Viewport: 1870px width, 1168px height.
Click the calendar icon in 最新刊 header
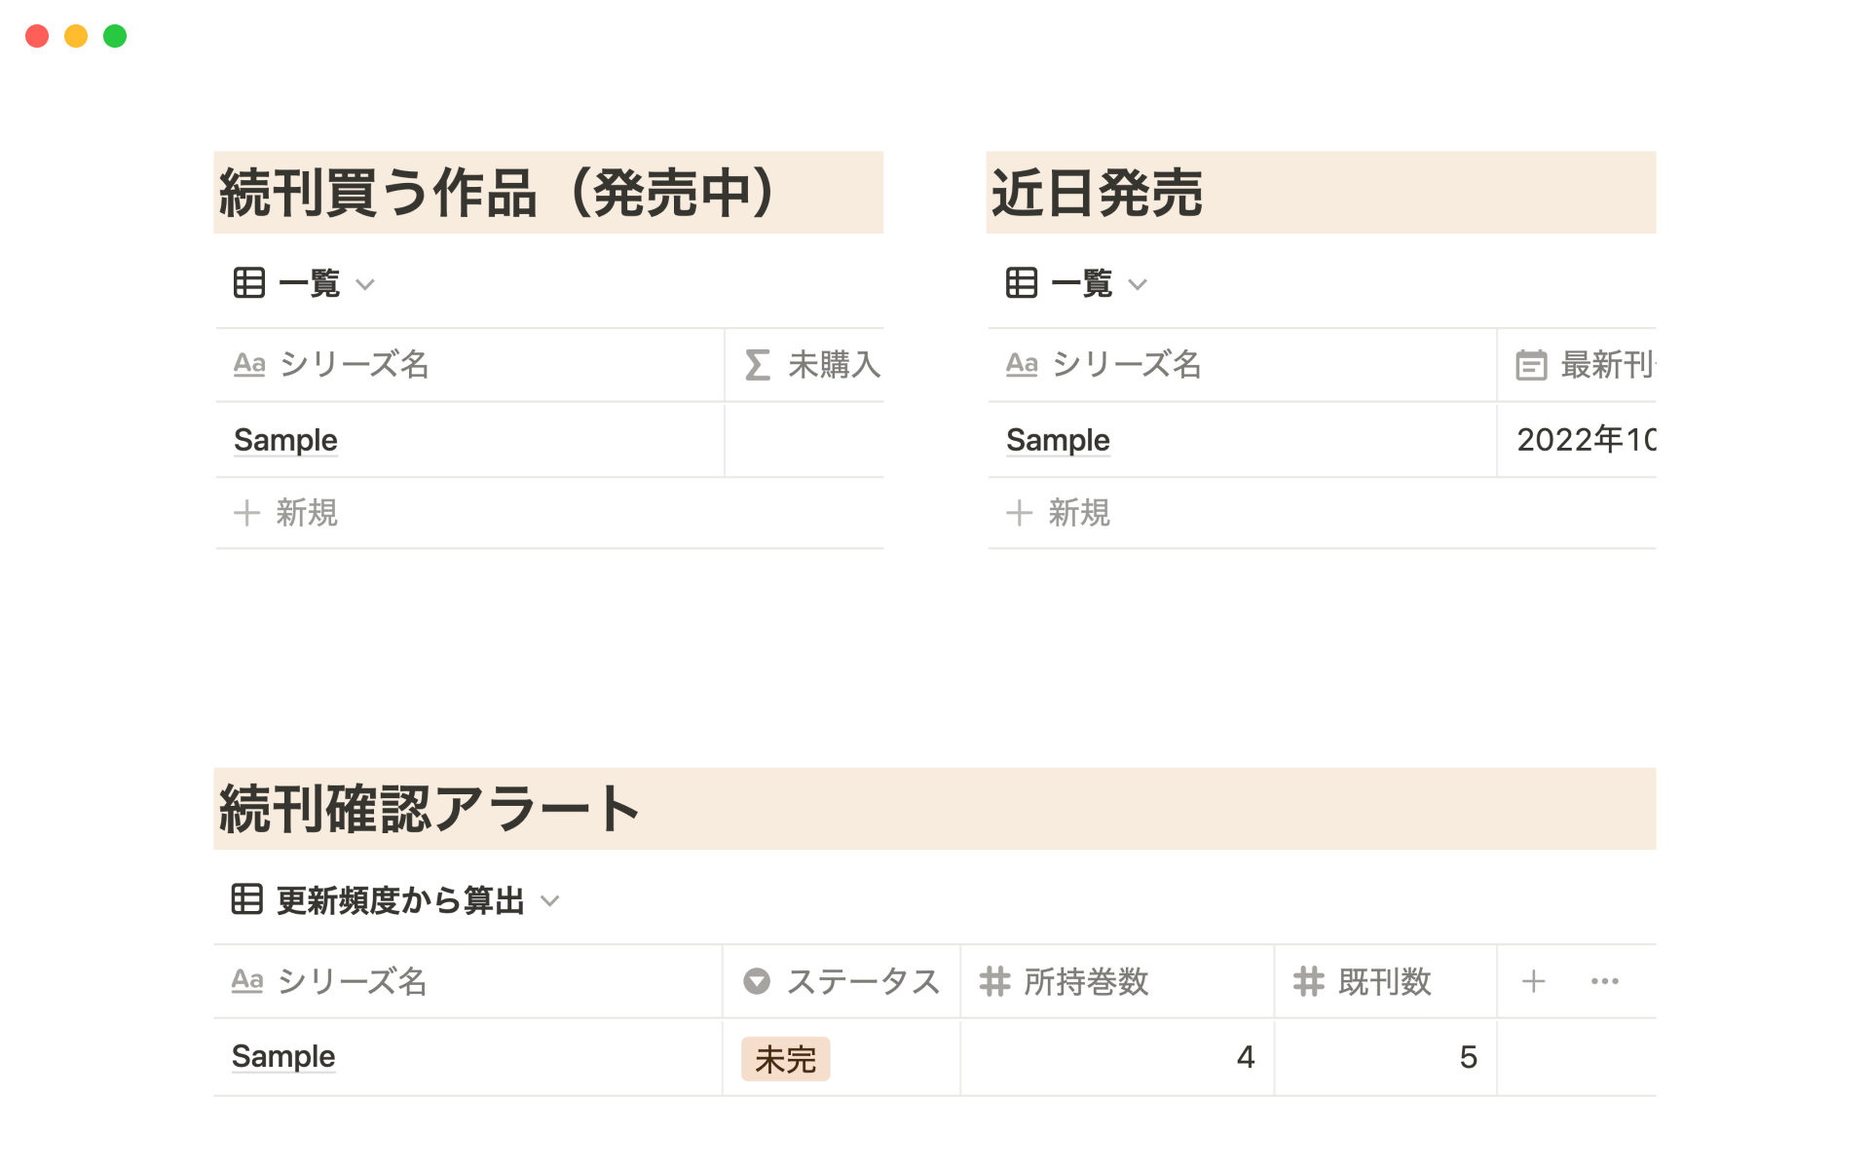[x=1531, y=365]
